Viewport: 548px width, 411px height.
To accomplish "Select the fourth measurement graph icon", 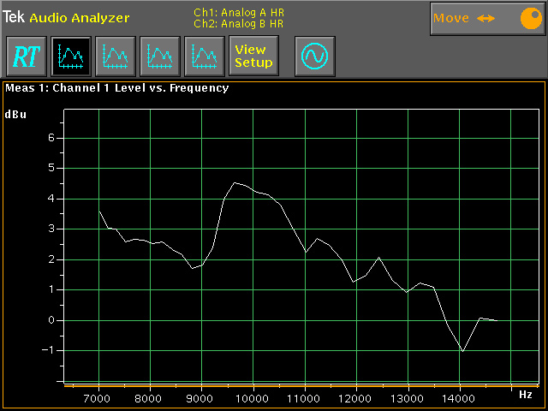I will point(205,57).
